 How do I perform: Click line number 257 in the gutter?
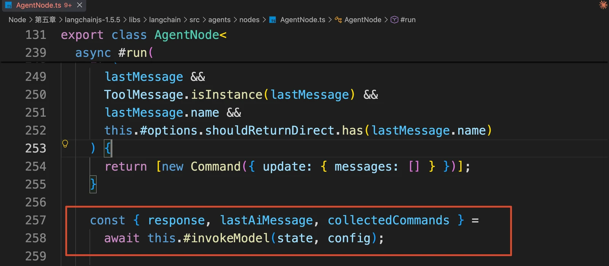click(x=36, y=220)
